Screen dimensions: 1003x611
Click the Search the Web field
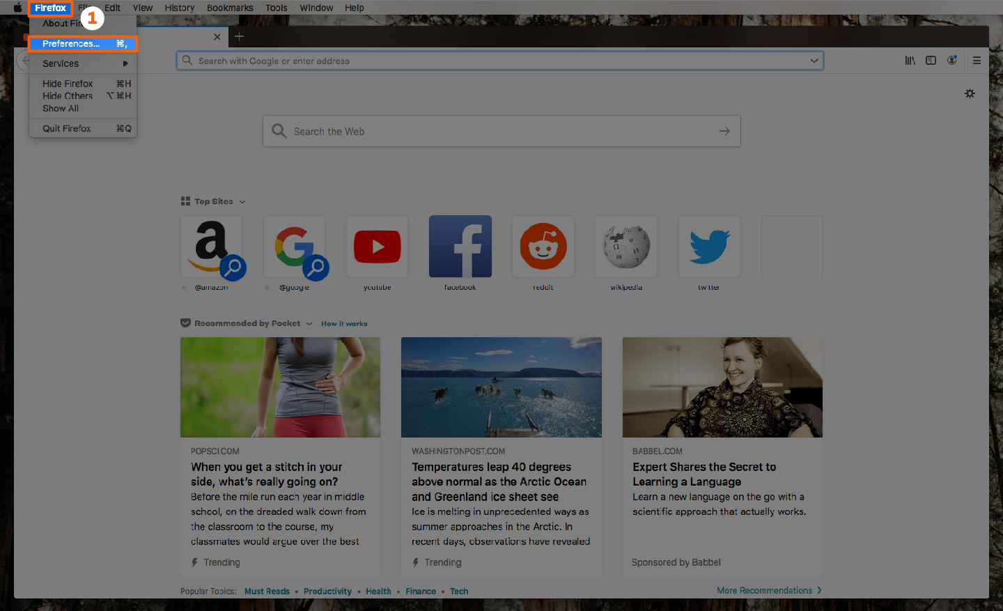click(x=501, y=131)
